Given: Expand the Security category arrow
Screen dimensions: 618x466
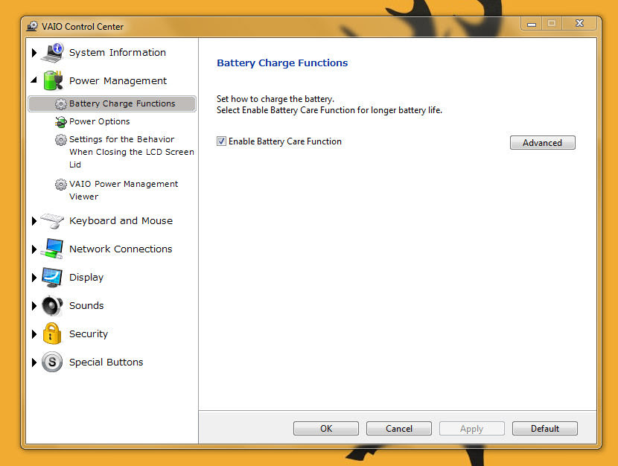Looking at the screenshot, I should coord(34,334).
